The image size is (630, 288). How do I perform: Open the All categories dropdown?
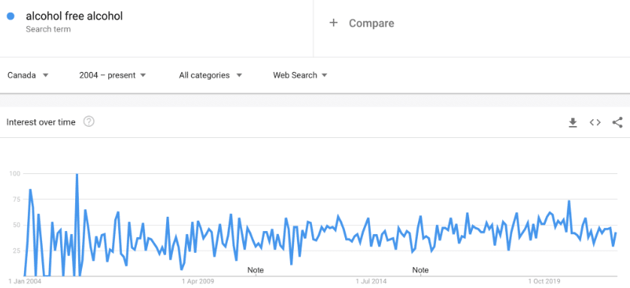click(211, 75)
